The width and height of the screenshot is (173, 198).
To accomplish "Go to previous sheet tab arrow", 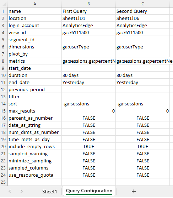I will click(10, 192).
